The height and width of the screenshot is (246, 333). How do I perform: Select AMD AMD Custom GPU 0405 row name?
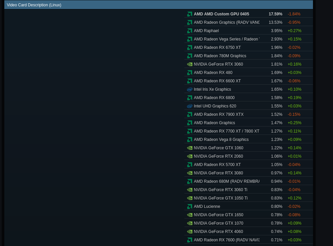221,14
